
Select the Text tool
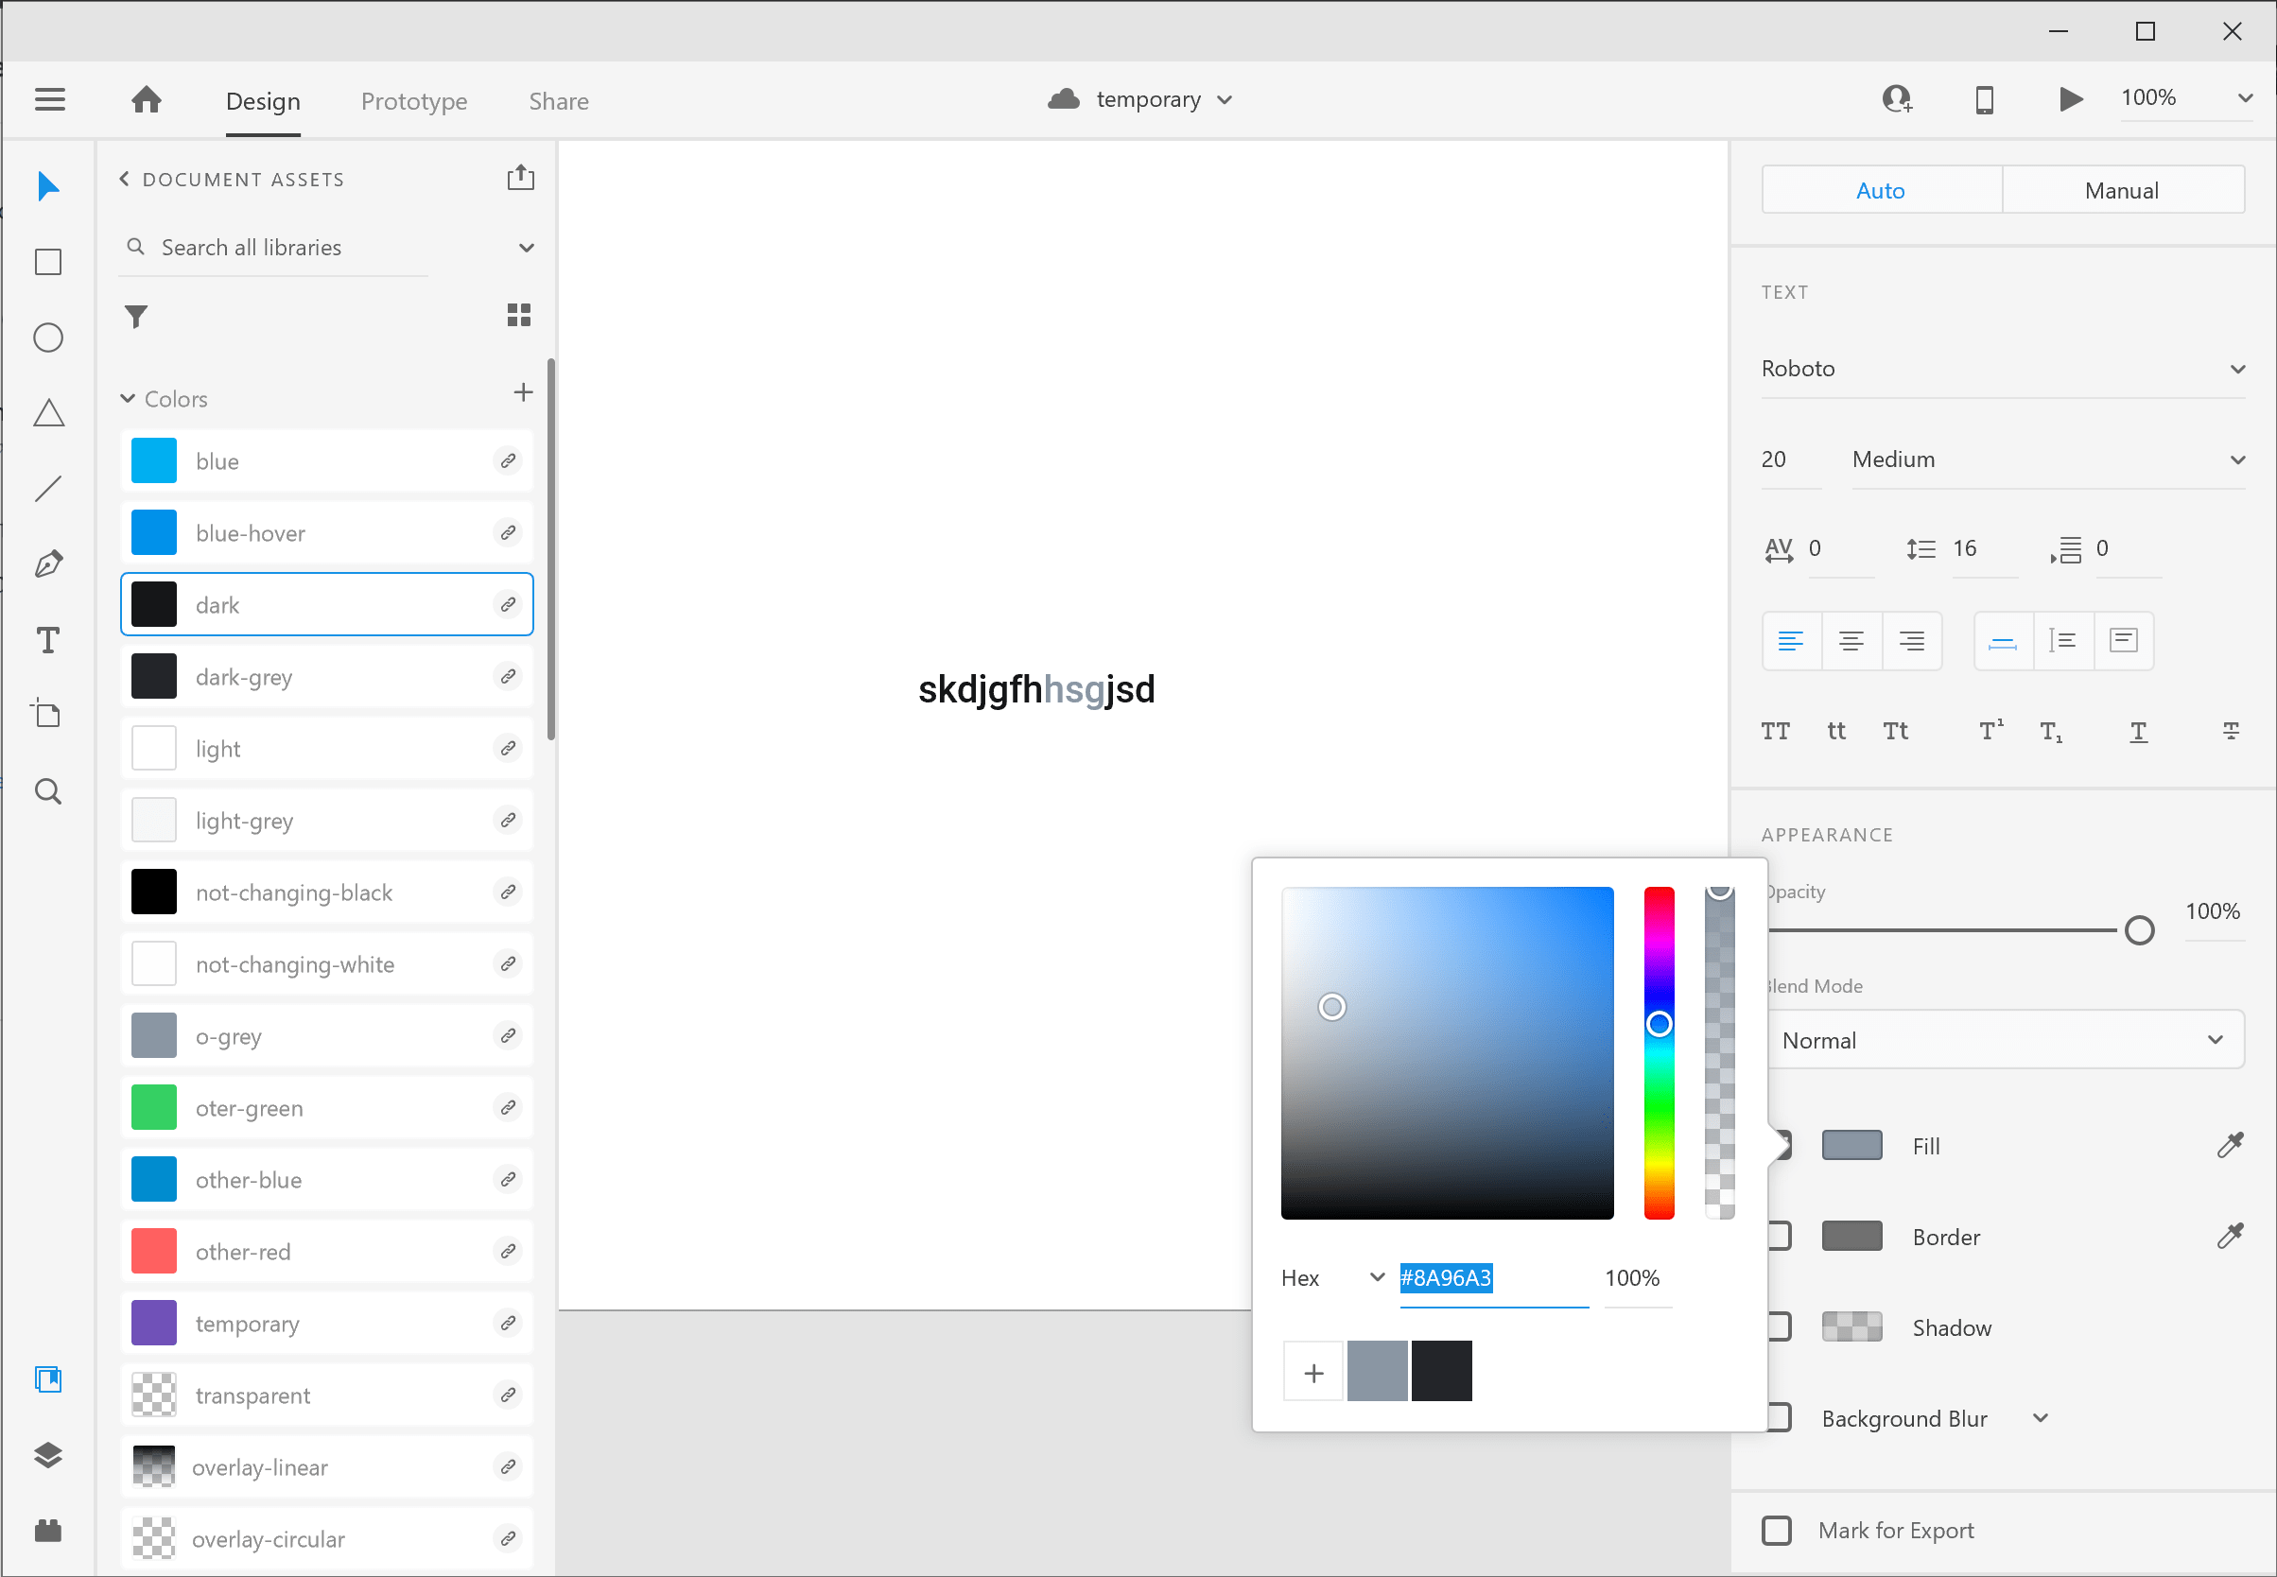46,639
